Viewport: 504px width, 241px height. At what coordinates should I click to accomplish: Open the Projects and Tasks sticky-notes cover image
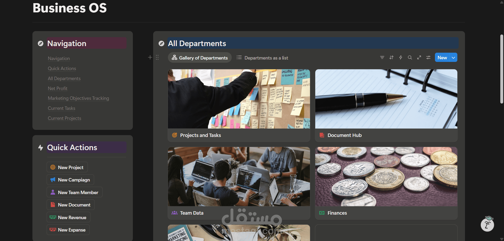click(x=239, y=99)
